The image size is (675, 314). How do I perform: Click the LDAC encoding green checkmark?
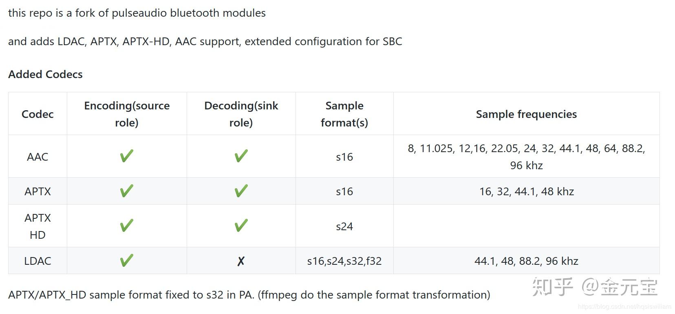pos(127,260)
